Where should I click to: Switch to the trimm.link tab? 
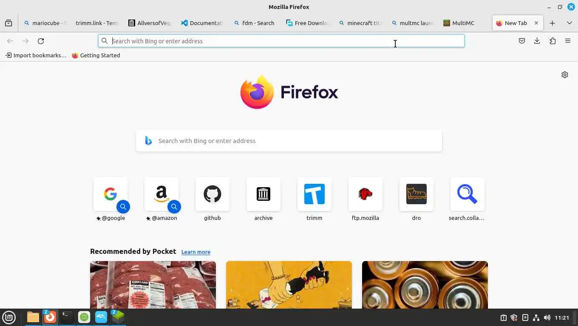click(97, 23)
